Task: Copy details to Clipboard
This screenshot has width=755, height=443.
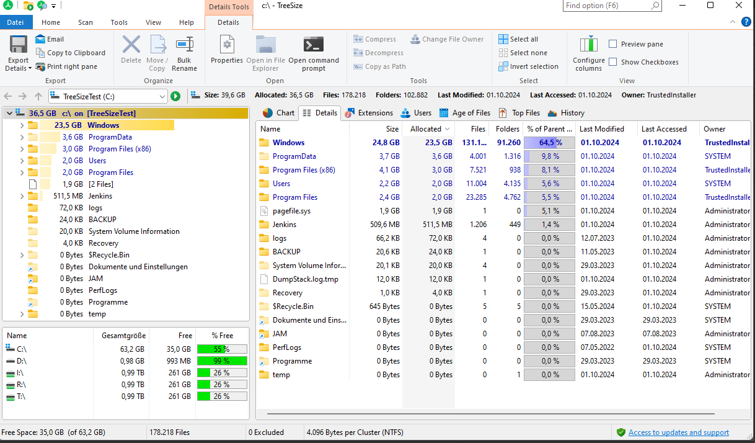Action: (71, 53)
